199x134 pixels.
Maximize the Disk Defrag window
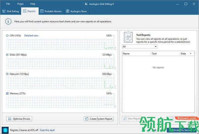coord(186,4)
